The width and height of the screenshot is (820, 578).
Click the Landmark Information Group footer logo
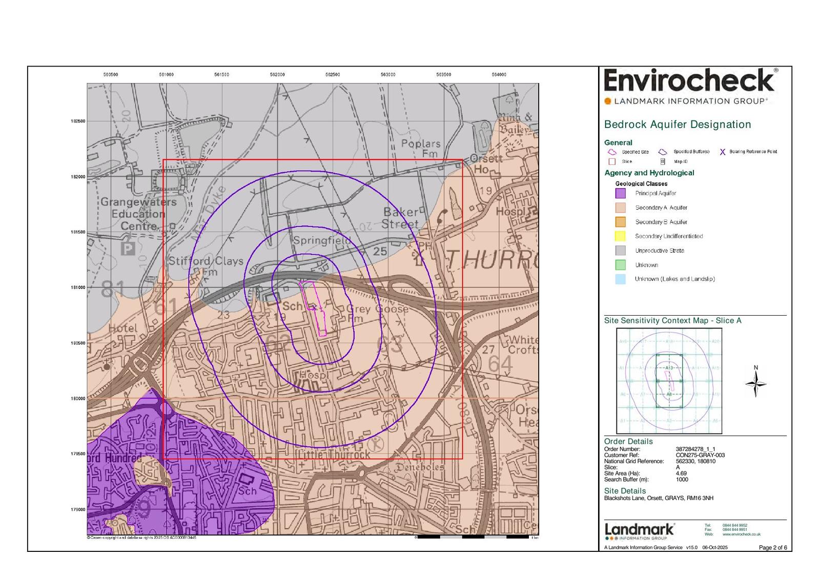click(x=640, y=531)
